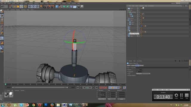Collapse the Symmetry object in the tree
The image size is (191, 107).
tap(129, 12)
